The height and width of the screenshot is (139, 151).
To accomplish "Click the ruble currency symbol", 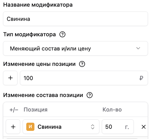I will pos(141,78).
